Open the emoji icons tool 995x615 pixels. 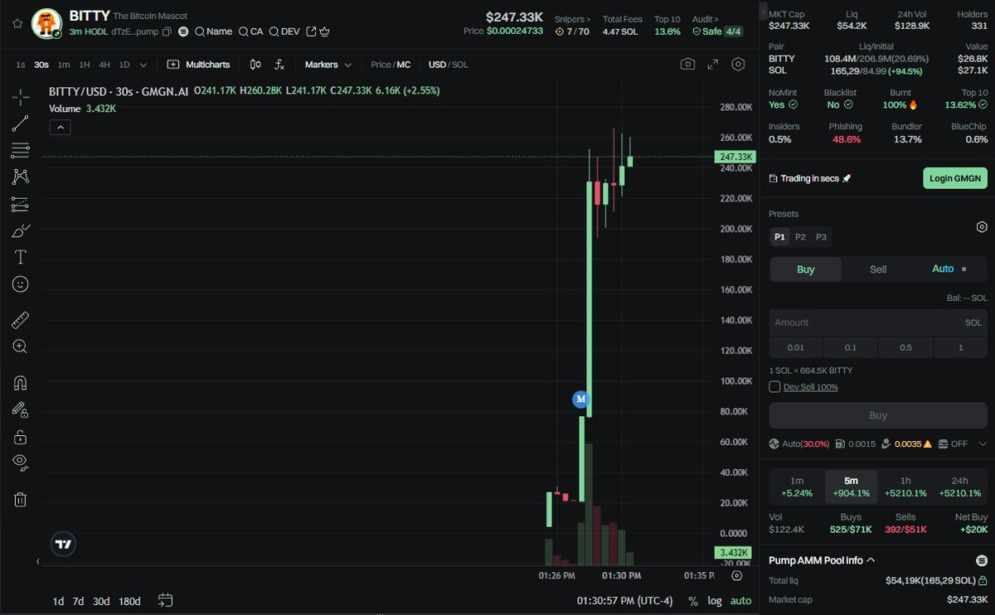(21, 283)
